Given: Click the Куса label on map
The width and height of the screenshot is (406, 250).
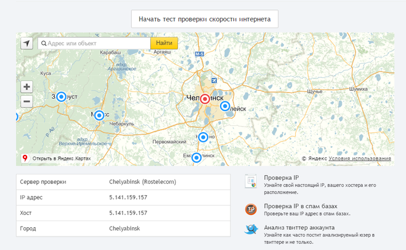Looking at the screenshot, I should coord(46,73).
